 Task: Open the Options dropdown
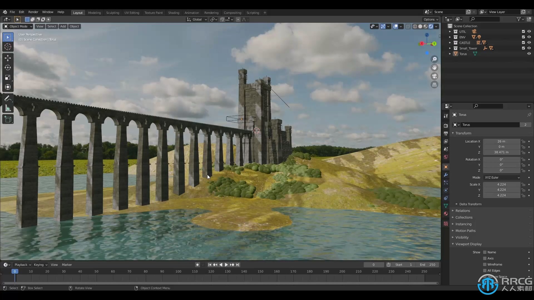(x=431, y=19)
